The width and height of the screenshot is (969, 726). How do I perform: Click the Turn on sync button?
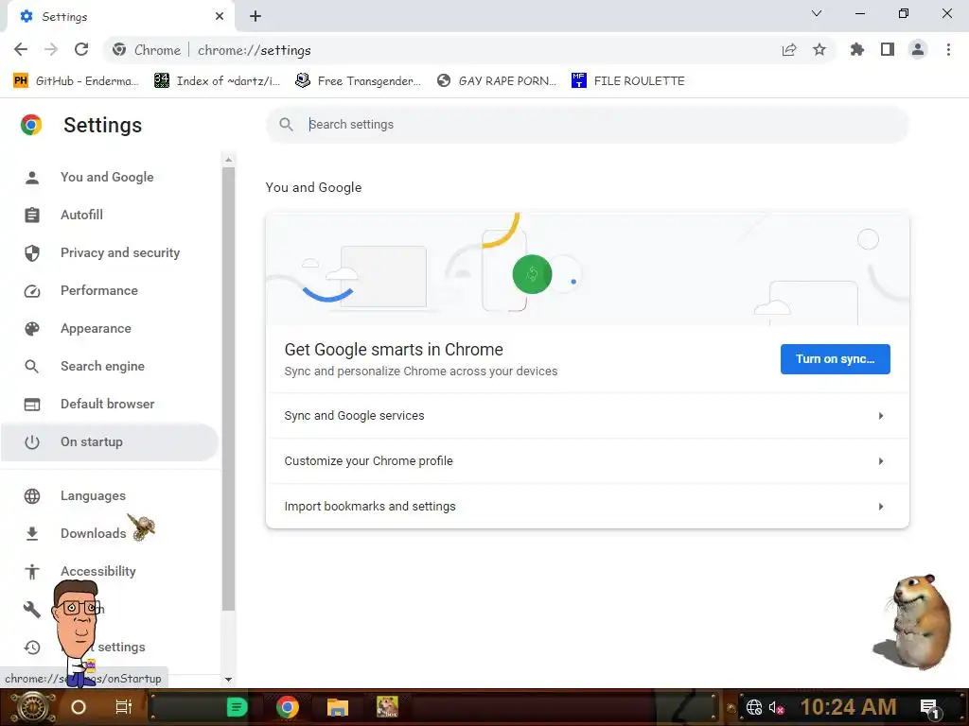tap(835, 359)
